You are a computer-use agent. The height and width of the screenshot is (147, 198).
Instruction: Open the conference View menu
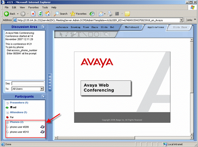point(86,27)
